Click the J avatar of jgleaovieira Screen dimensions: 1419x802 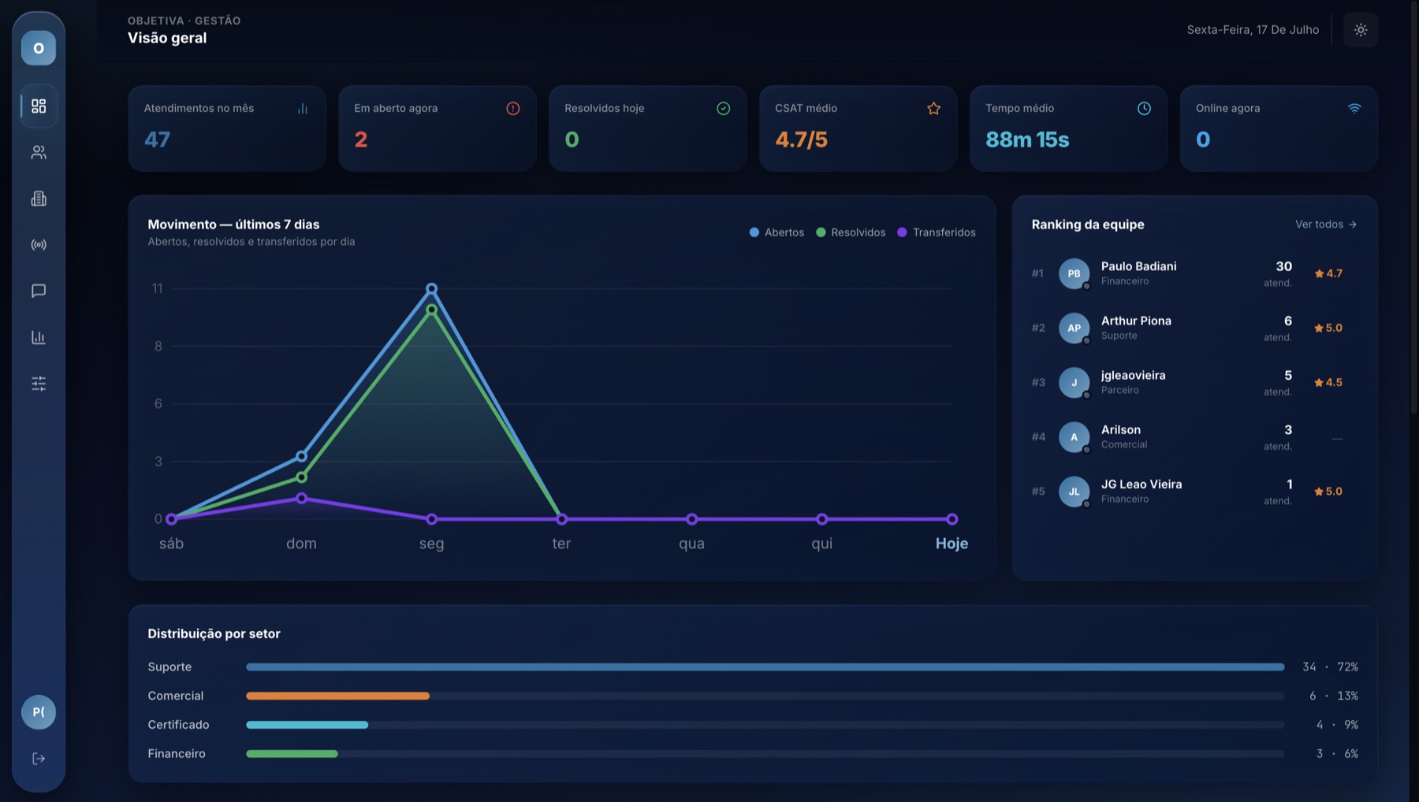1074,382
